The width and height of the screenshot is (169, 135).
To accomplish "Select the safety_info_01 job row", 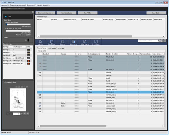I will 101,84.
